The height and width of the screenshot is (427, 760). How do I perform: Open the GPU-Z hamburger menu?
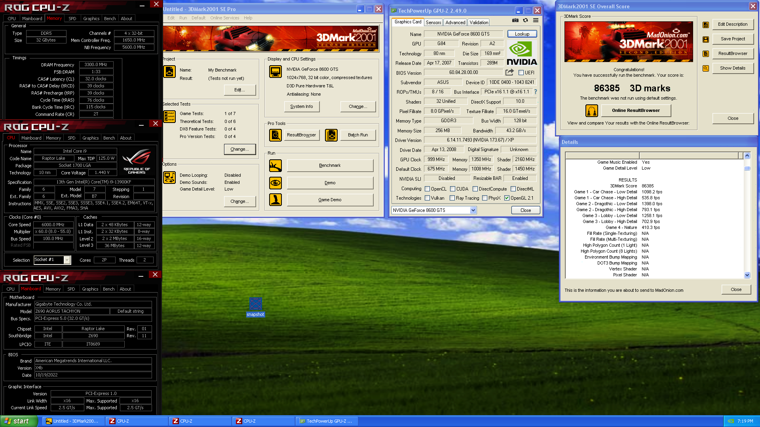pos(536,20)
